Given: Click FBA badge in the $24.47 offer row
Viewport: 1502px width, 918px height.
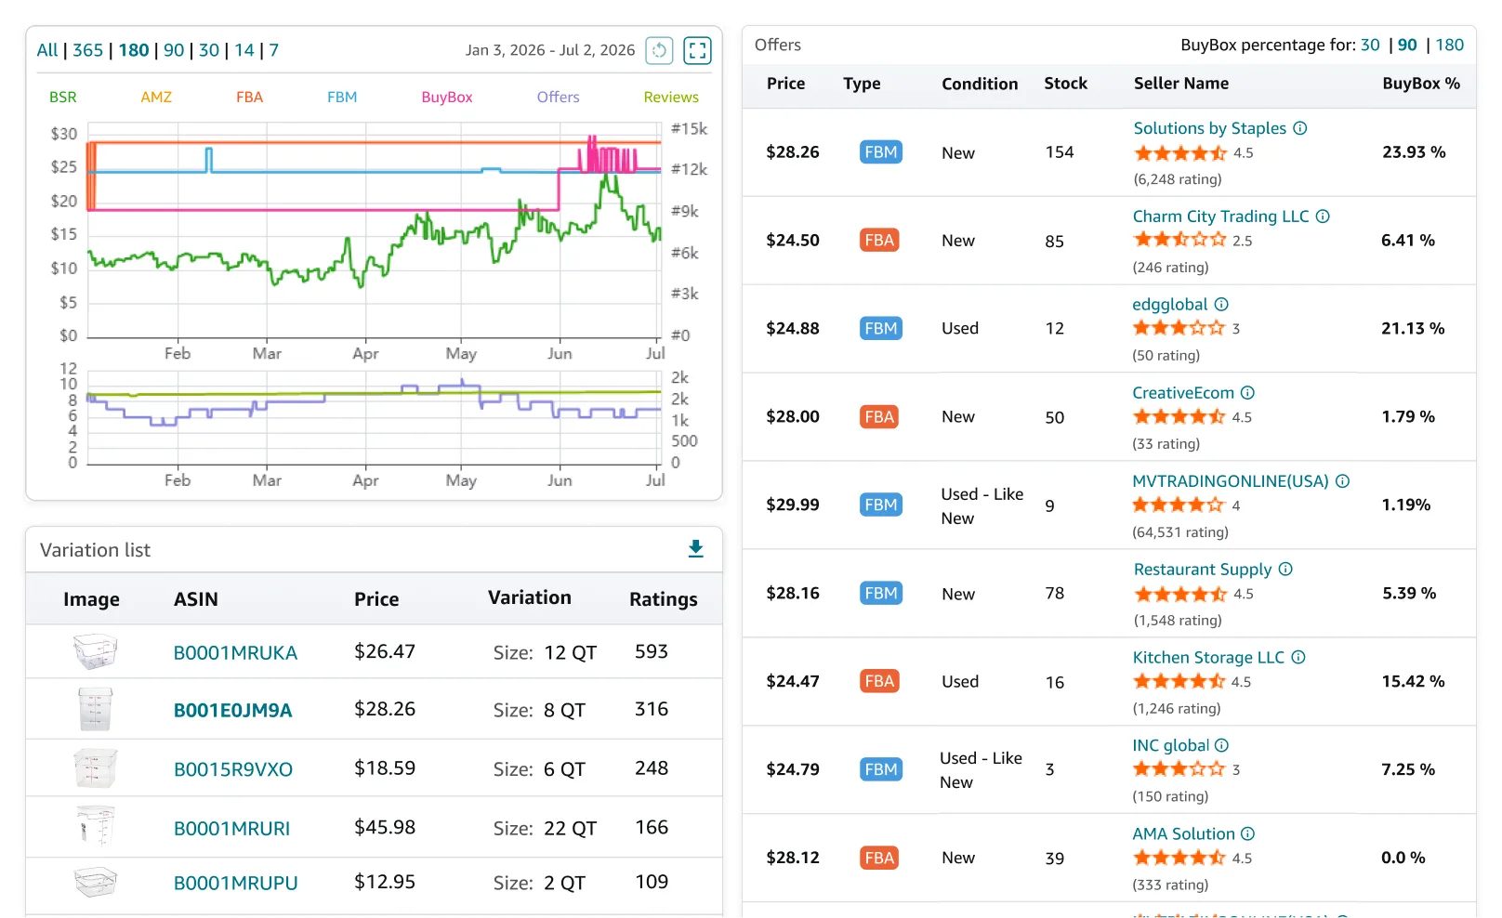Looking at the screenshot, I should 879,681.
